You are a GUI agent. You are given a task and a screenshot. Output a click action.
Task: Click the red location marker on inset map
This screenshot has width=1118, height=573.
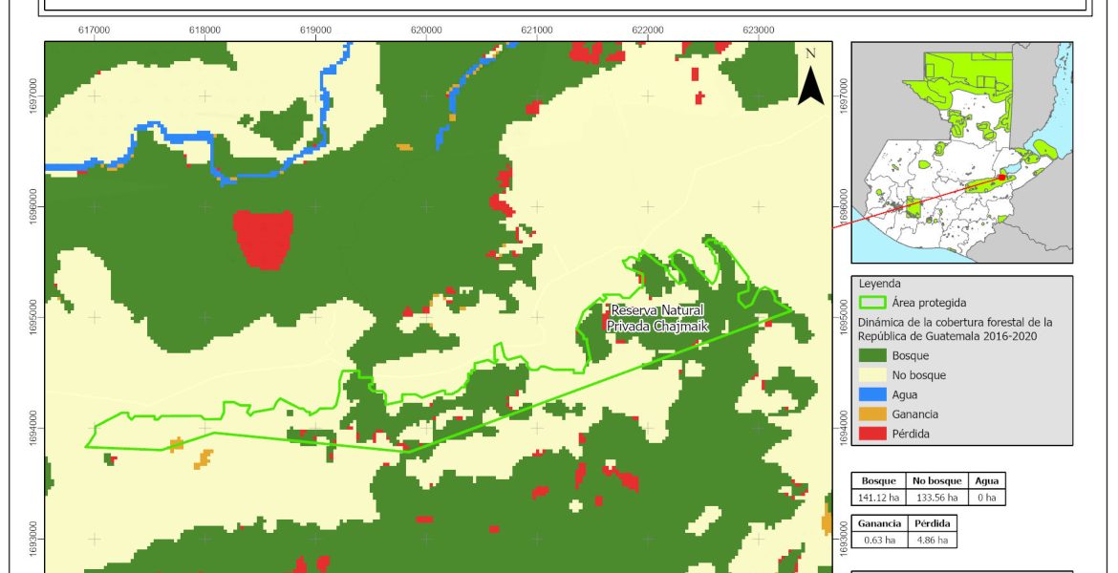click(x=1000, y=177)
